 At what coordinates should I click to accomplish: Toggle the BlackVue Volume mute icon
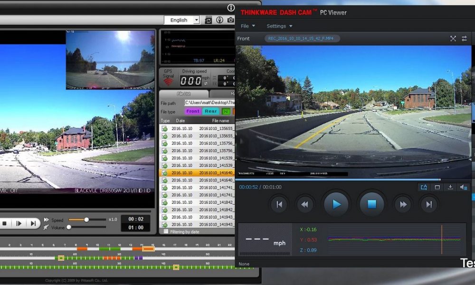[46, 227]
